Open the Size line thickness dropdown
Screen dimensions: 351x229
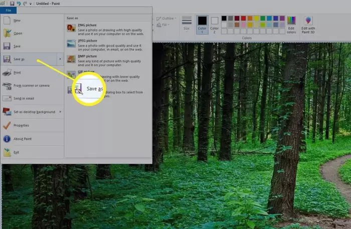point(187,24)
